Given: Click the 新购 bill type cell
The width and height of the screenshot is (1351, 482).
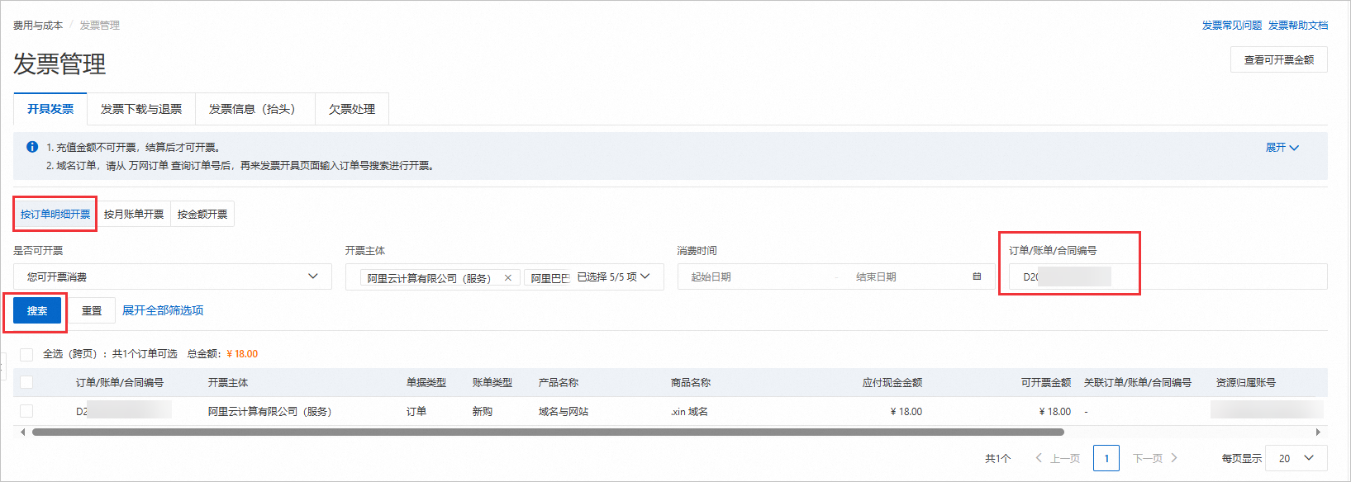Looking at the screenshot, I should click(483, 411).
